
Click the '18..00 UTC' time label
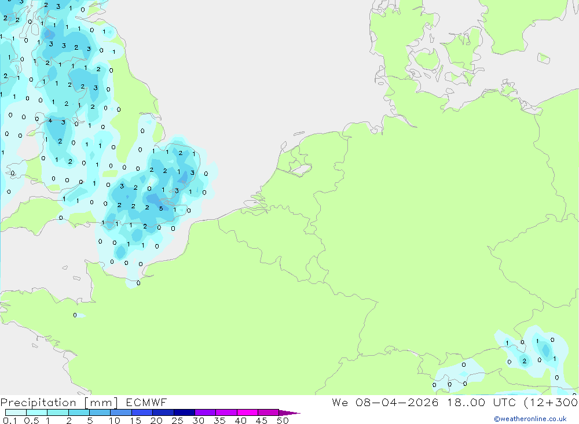[481, 402]
